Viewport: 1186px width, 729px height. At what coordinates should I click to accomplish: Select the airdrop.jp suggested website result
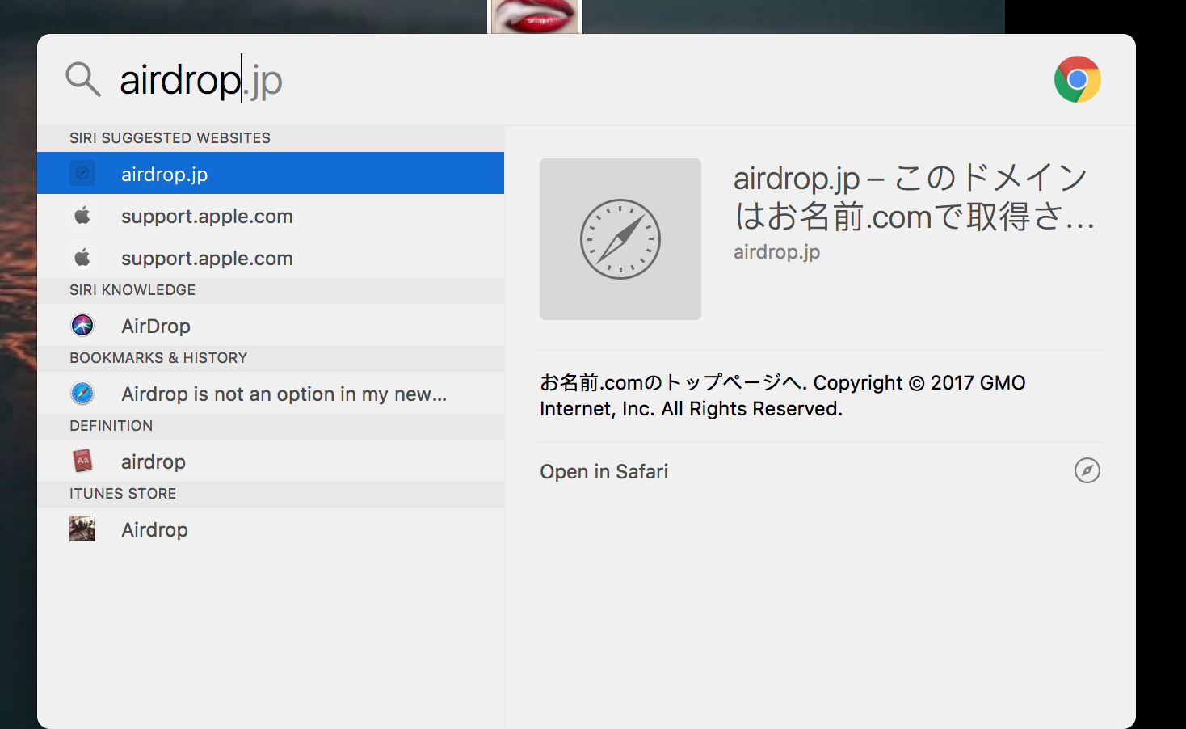[x=271, y=173]
